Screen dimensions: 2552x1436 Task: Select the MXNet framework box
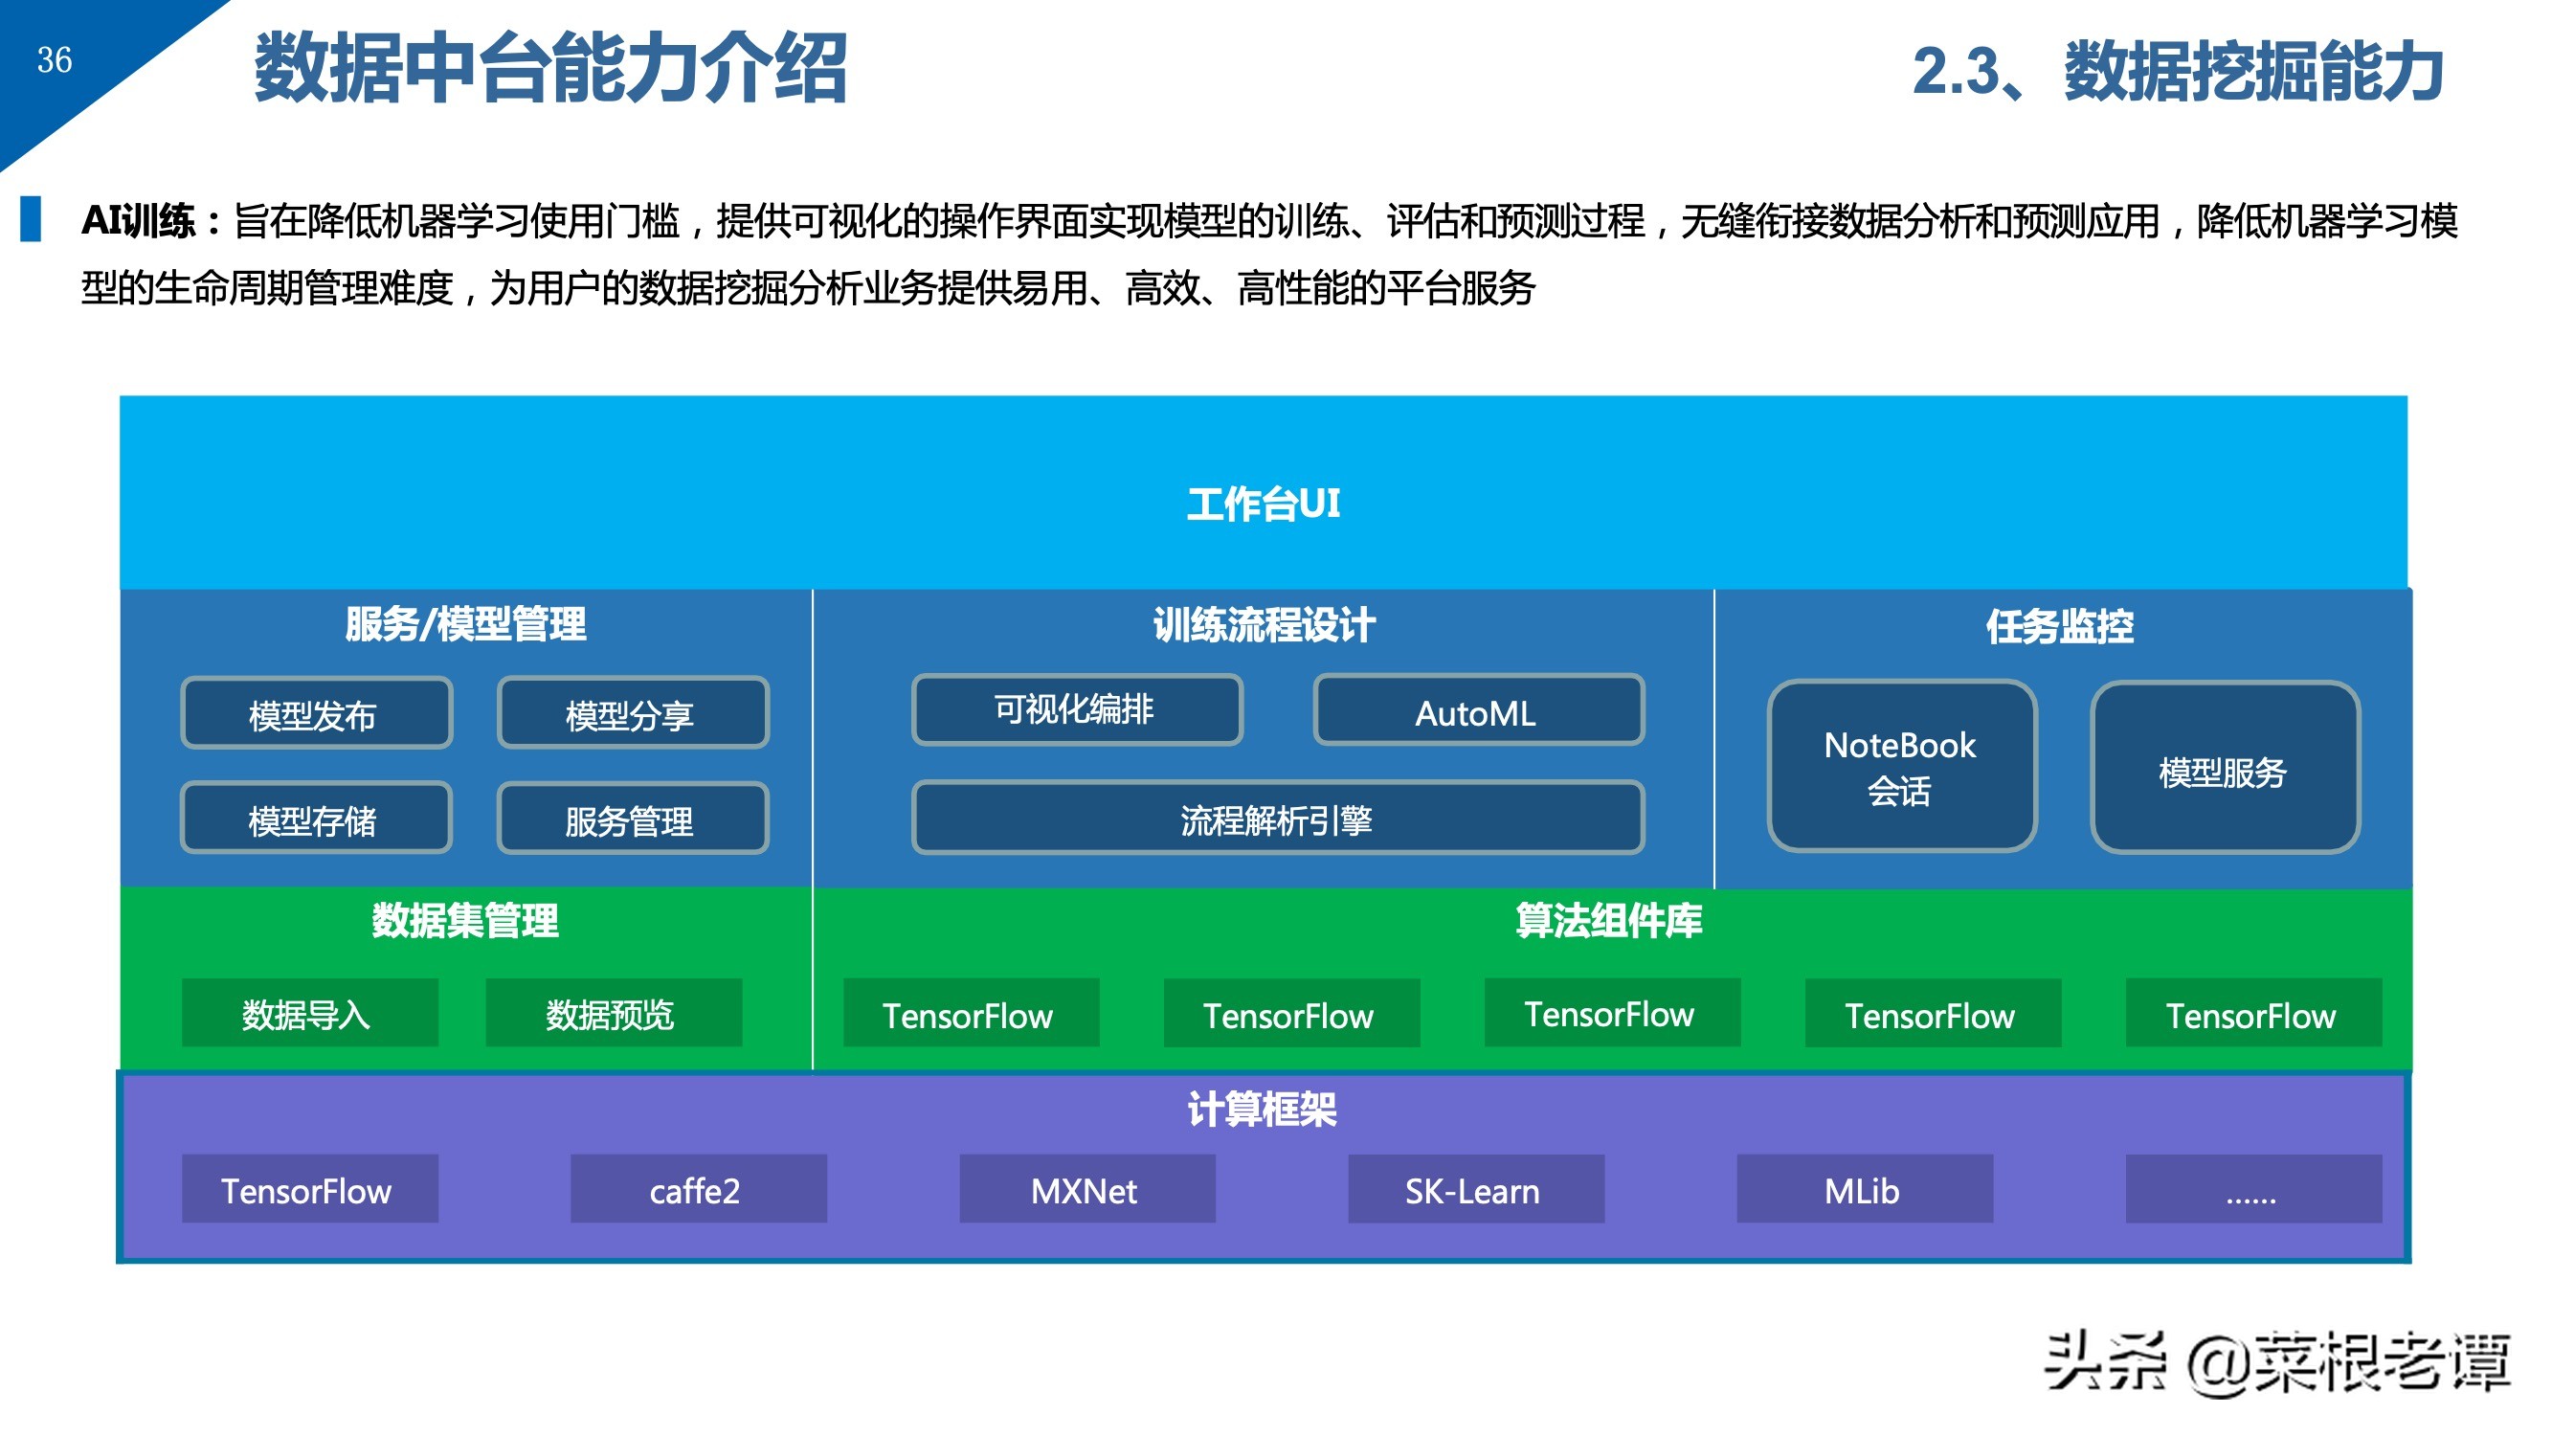tap(1086, 1189)
